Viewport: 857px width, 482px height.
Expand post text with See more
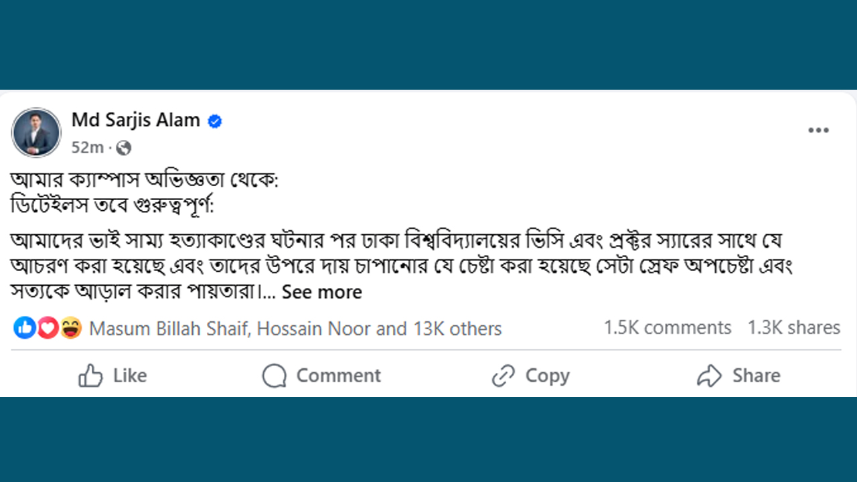pos(321,293)
